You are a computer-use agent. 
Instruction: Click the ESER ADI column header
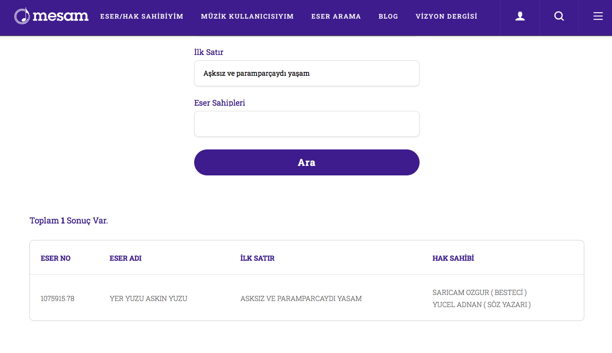125,258
